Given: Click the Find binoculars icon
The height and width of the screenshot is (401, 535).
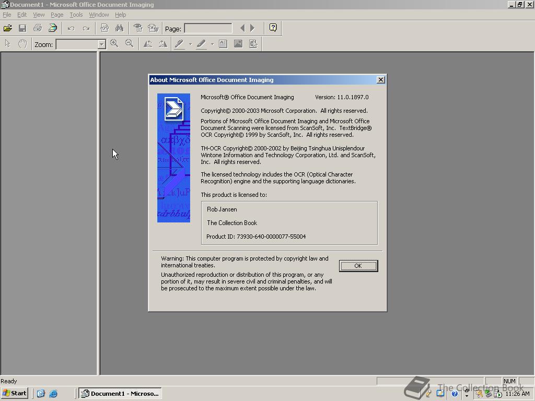Looking at the screenshot, I should 119,28.
